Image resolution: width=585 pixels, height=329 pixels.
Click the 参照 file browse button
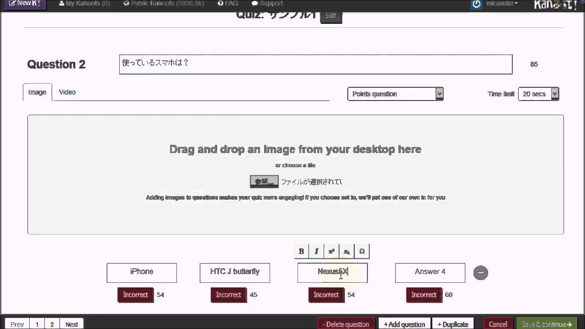[264, 182]
